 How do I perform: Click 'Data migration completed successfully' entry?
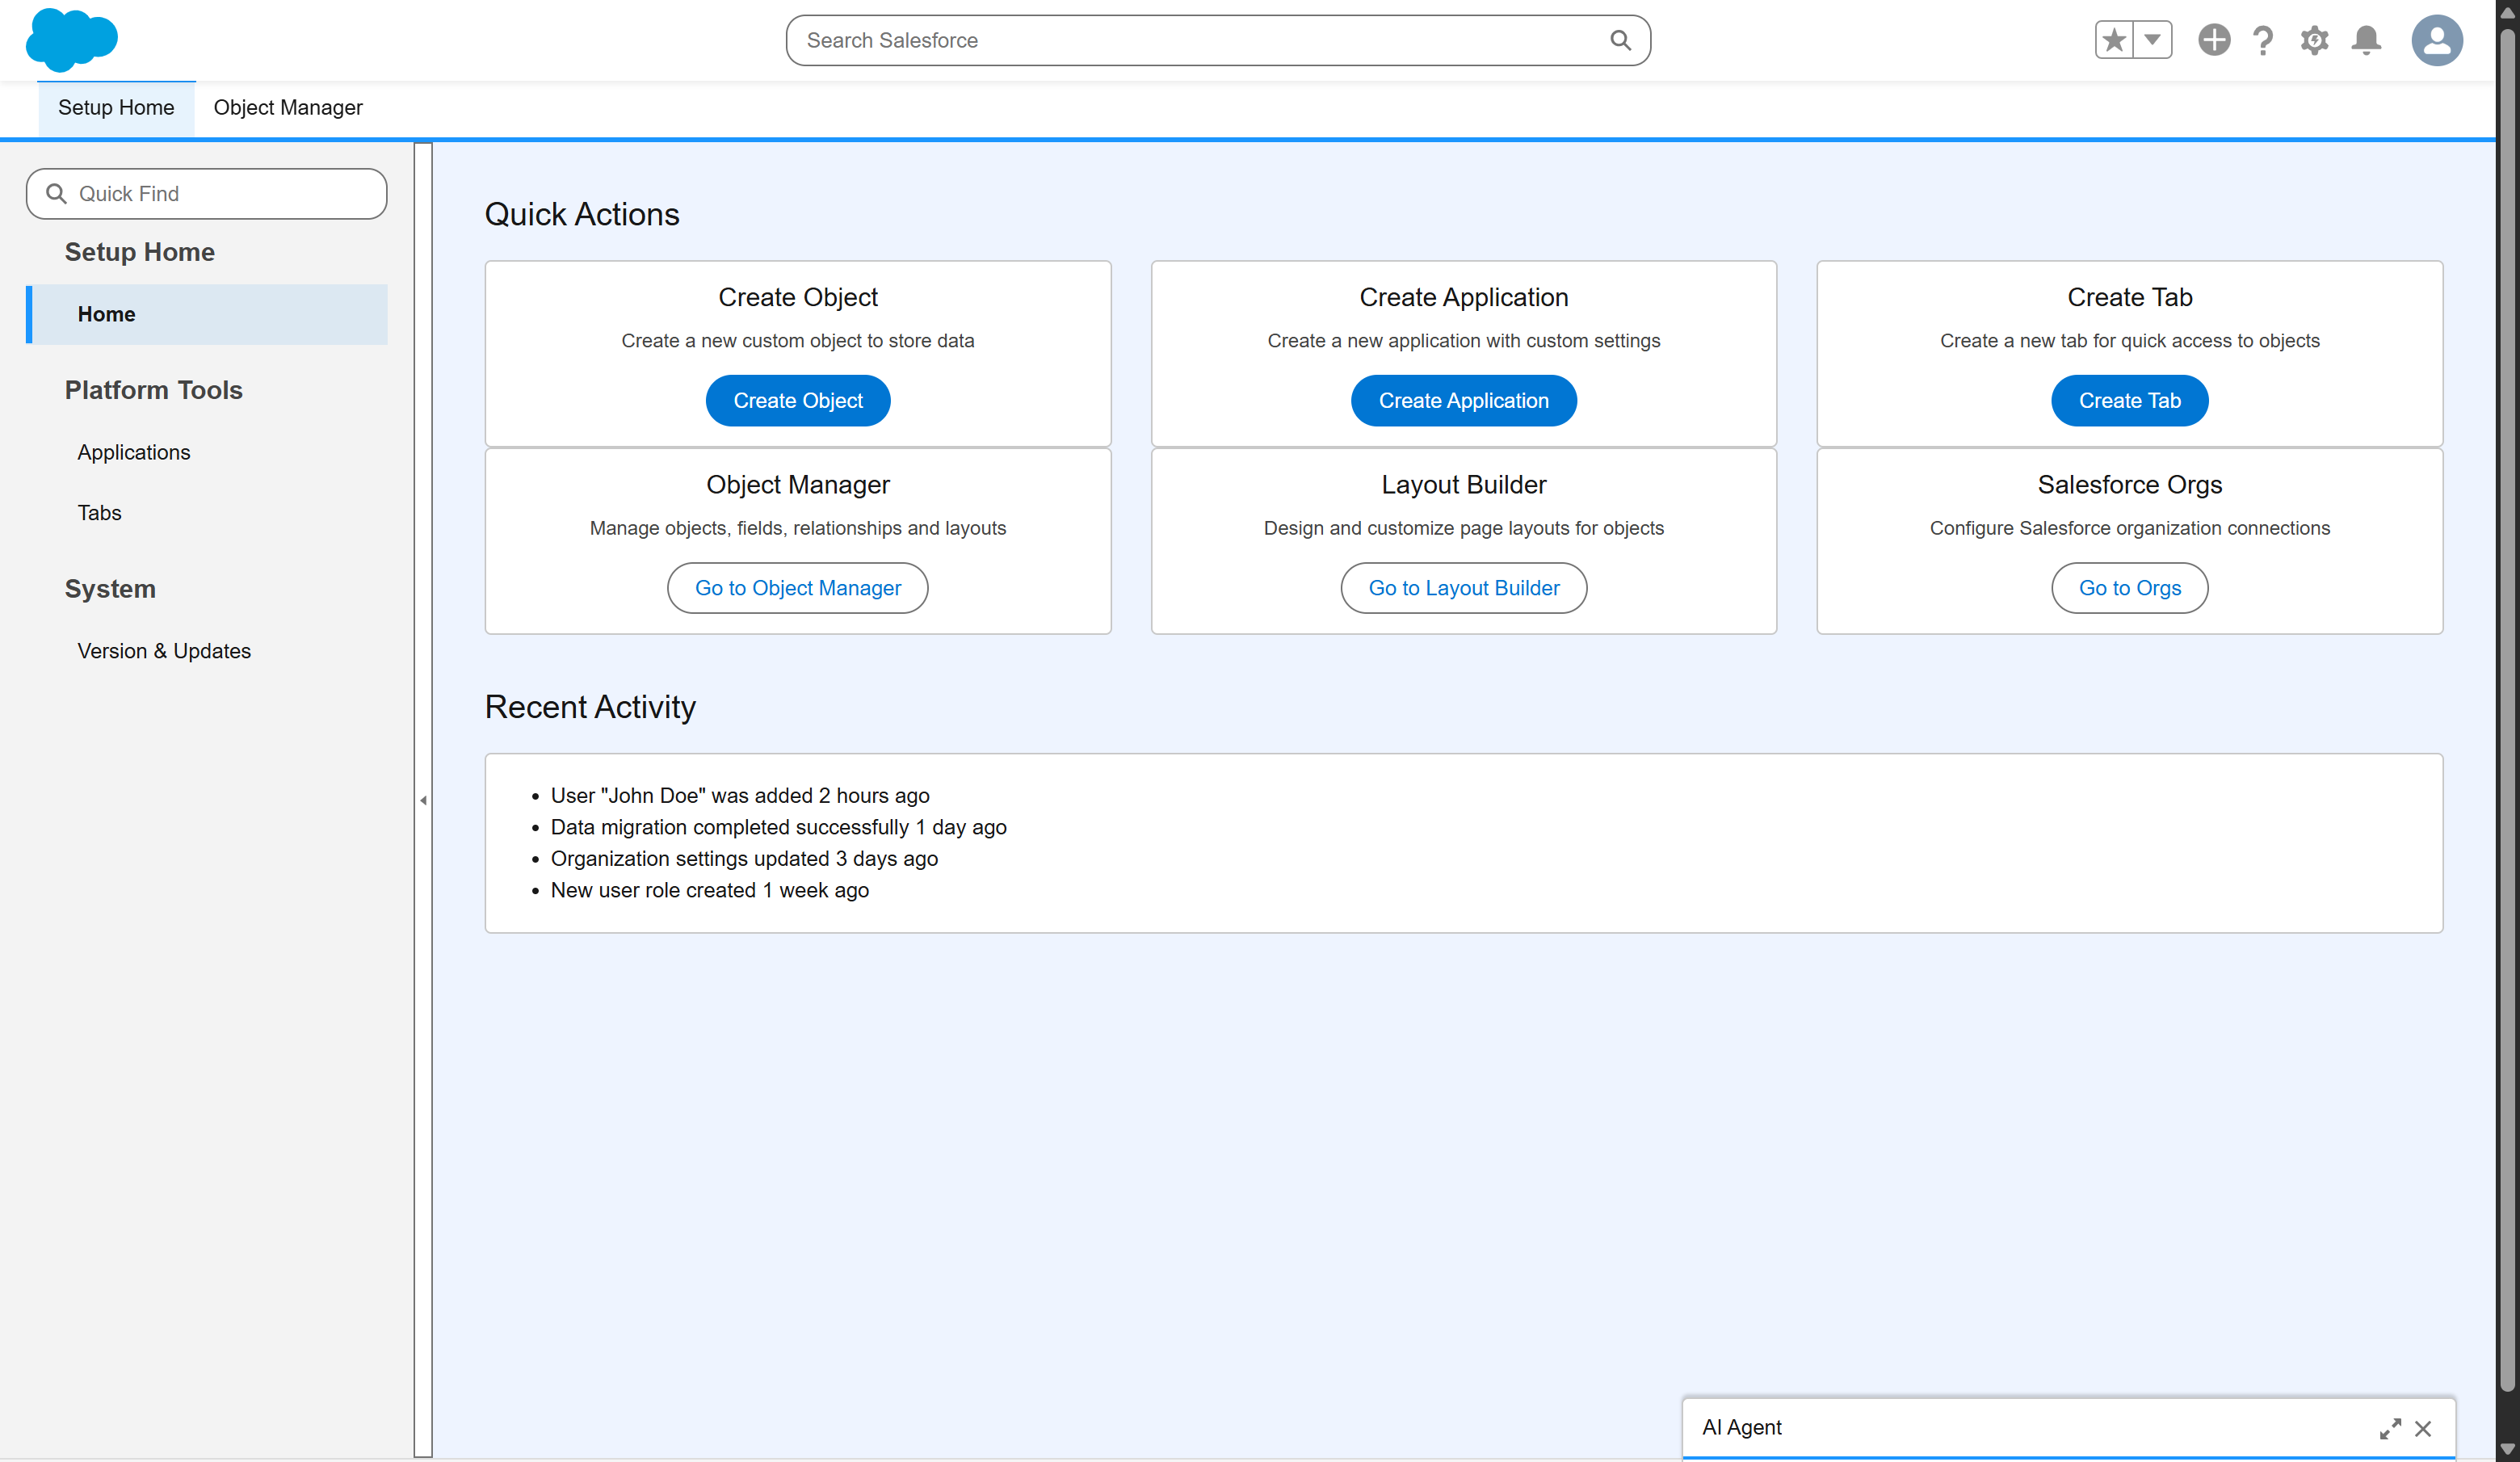click(779, 827)
